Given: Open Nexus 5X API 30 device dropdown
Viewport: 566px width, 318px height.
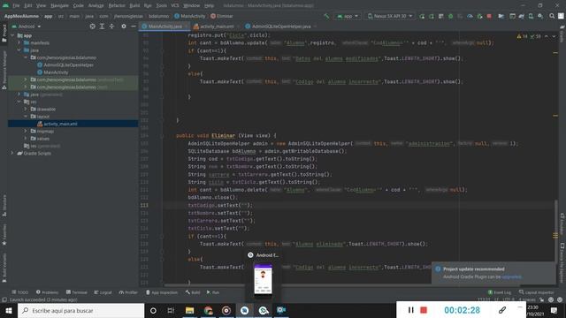Looking at the screenshot, I should click(390, 16).
